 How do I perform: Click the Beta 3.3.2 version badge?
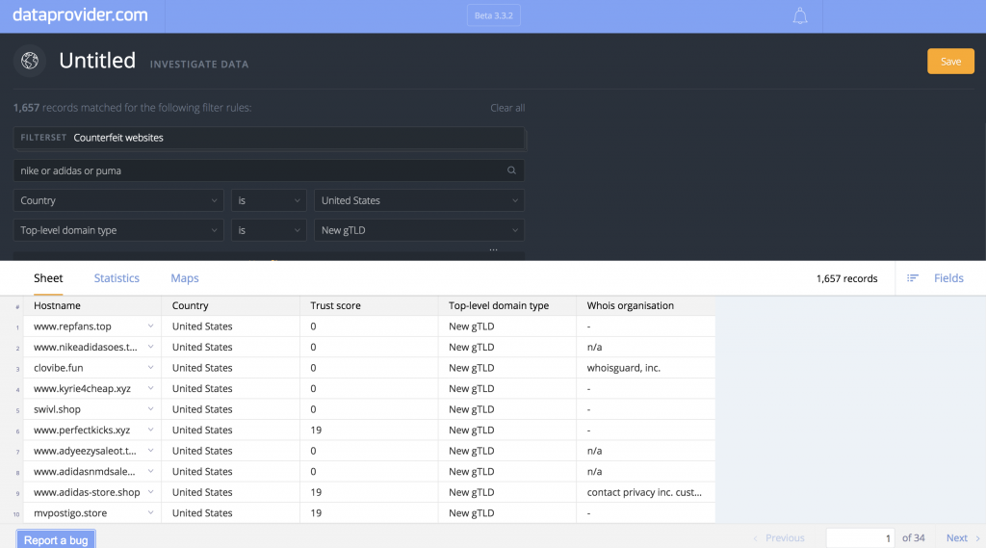pyautogui.click(x=494, y=15)
